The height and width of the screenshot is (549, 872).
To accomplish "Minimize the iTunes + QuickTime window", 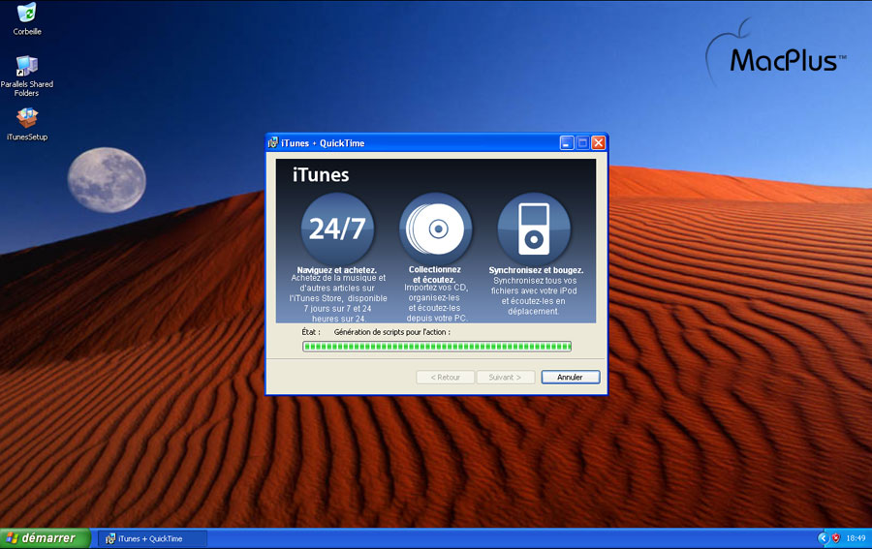I will [x=566, y=142].
